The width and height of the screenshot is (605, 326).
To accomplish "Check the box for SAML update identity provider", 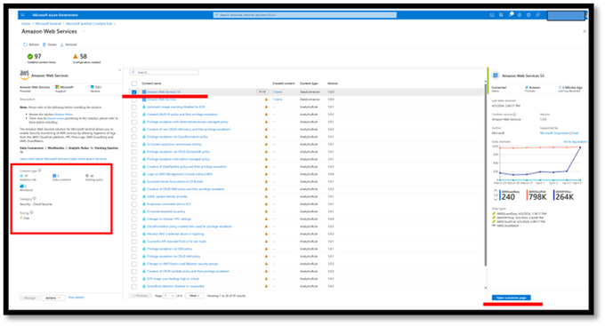I will [x=133, y=196].
